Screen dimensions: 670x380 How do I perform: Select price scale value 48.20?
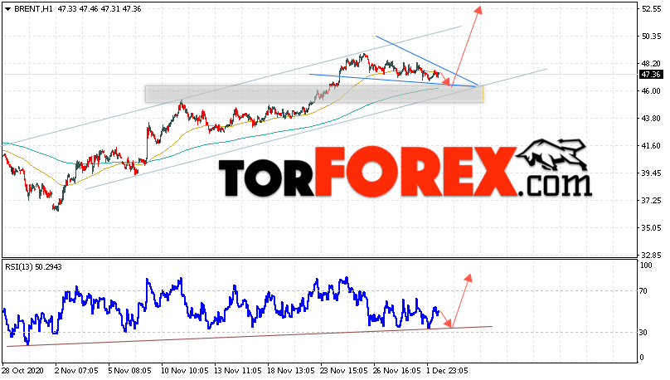click(x=651, y=64)
